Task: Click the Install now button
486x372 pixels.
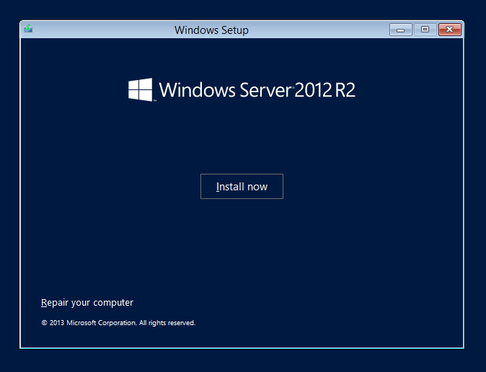Action: [x=242, y=186]
